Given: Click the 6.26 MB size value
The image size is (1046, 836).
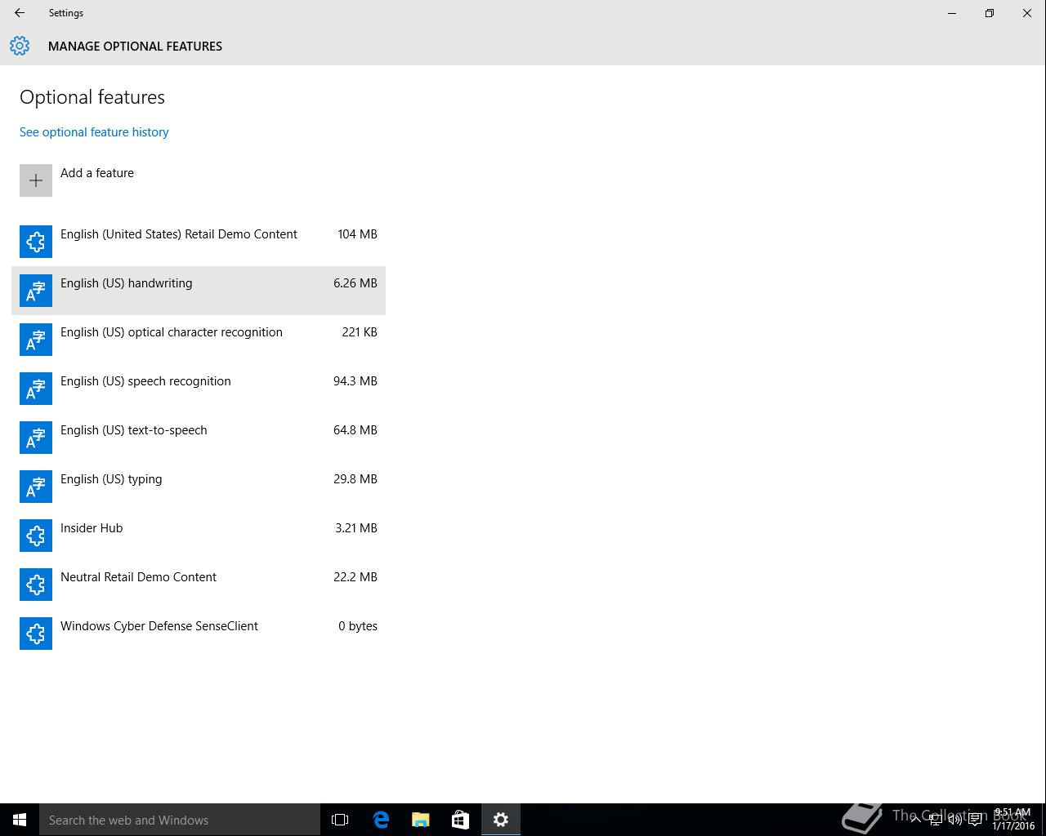Looking at the screenshot, I should coord(355,283).
